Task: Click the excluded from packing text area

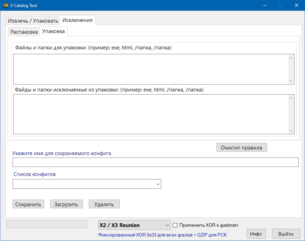Action: 150,114
